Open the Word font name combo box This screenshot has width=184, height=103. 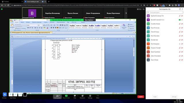click(x=32, y=25)
